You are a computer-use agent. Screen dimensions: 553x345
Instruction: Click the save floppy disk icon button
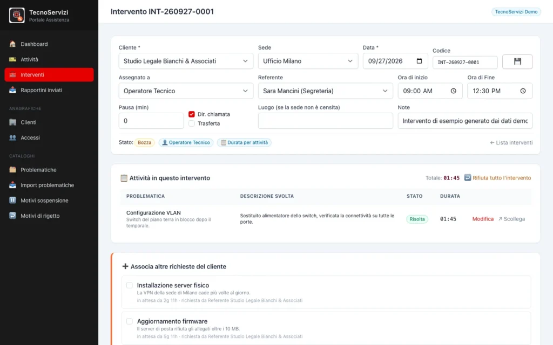click(x=517, y=61)
